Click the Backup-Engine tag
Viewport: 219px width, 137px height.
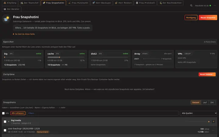pyautogui.click(x=43, y=132)
